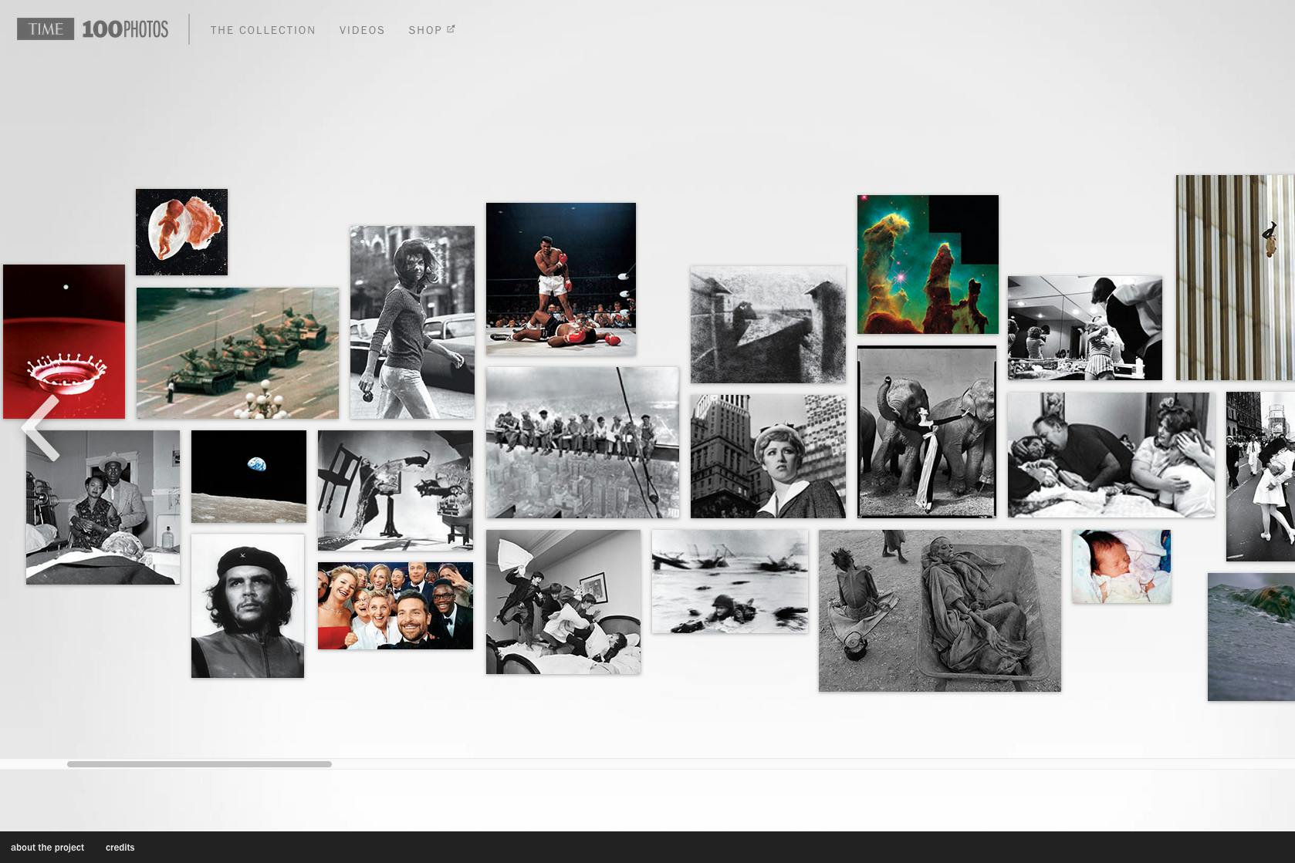
Task: Open the Pillars of Creation nebula image
Action: (x=928, y=265)
